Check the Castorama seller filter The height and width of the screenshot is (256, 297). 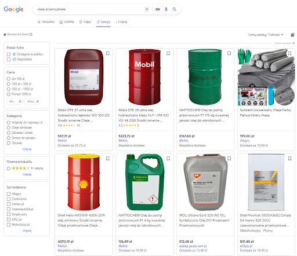(9, 199)
